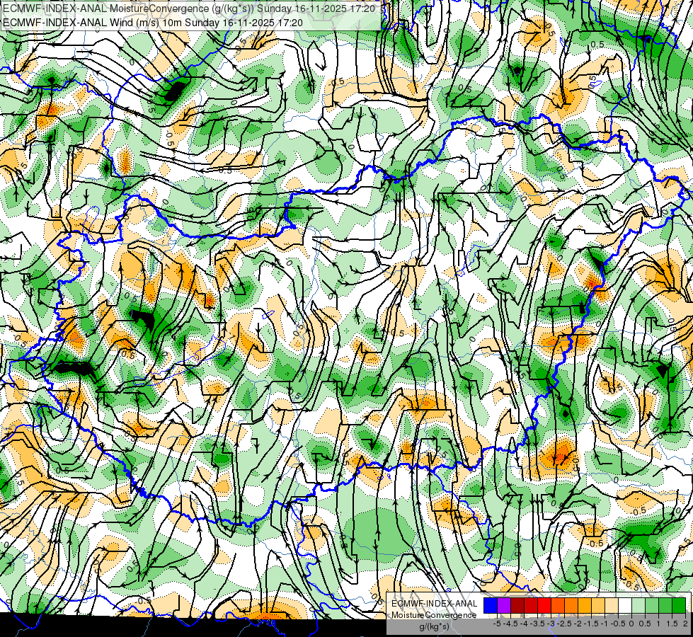This screenshot has width=693, height=637.
Task: Click the MoistureConvergence title line at top
Action: tap(189, 8)
